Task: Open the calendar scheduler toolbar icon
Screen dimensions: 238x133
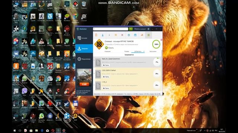Action: [135, 35]
